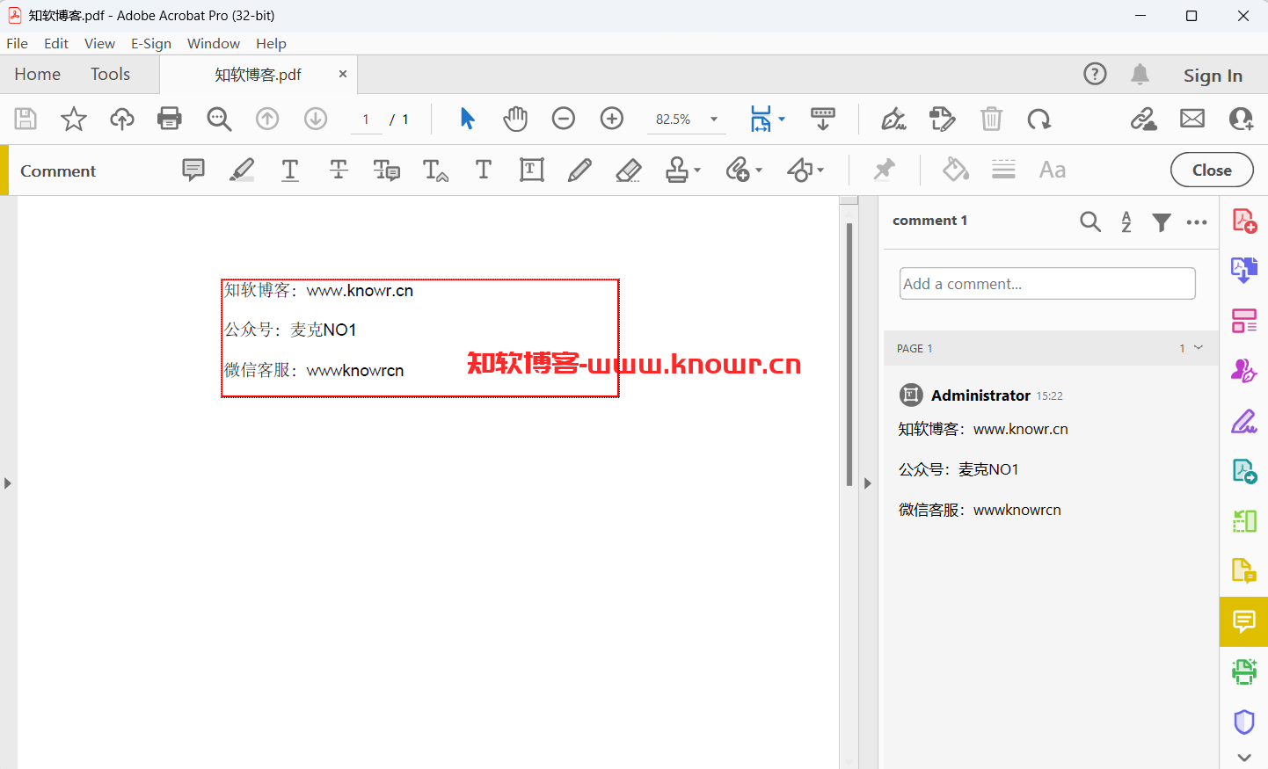Image resolution: width=1268 pixels, height=769 pixels.
Task: Activate the Hand pan tool
Action: pos(515,119)
